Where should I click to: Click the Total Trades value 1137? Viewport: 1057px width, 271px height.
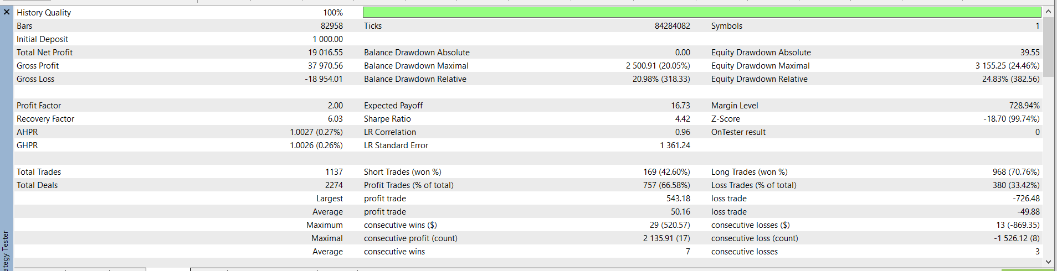point(333,172)
